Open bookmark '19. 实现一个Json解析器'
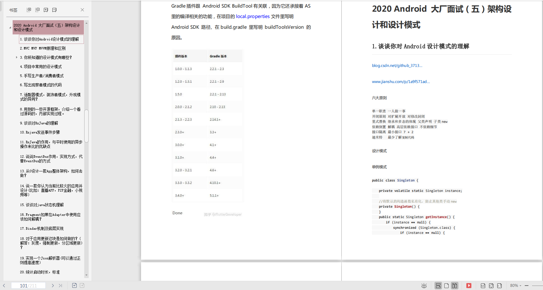Image resolution: width=543 pixels, height=290 pixels. 50,260
